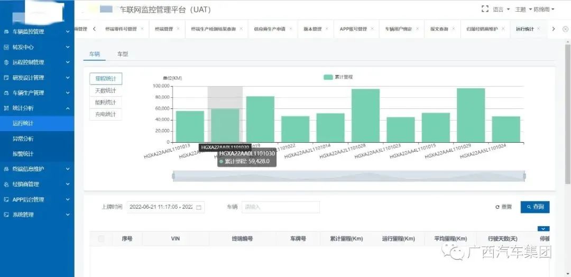Switch to the 车型 tab
The height and width of the screenshot is (277, 571).
point(123,54)
